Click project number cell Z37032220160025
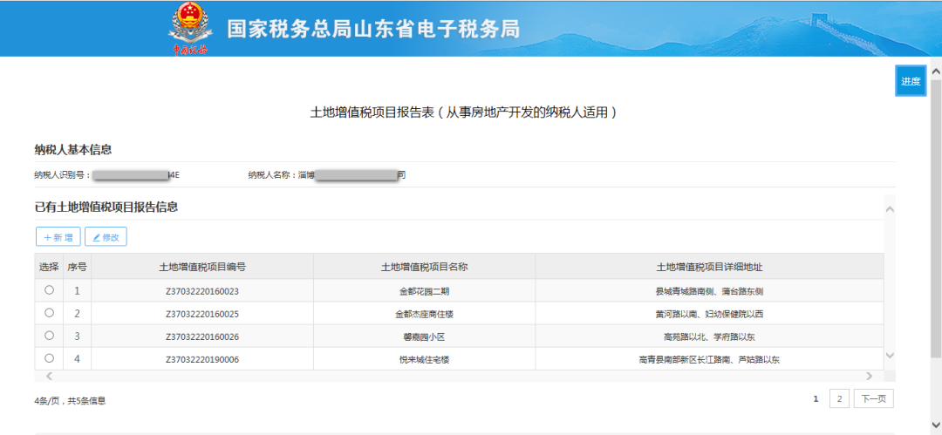Screen dimensions: 942x435 [202, 314]
